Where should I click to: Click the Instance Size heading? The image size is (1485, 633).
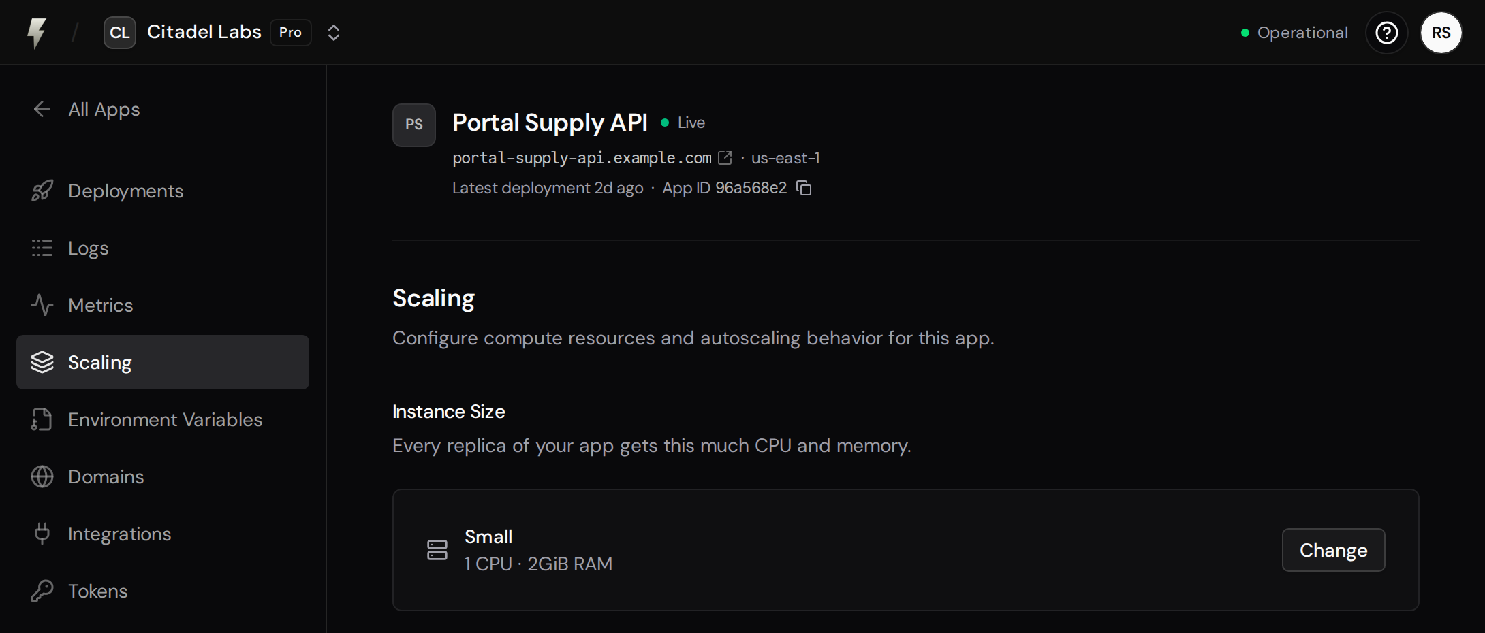449,412
